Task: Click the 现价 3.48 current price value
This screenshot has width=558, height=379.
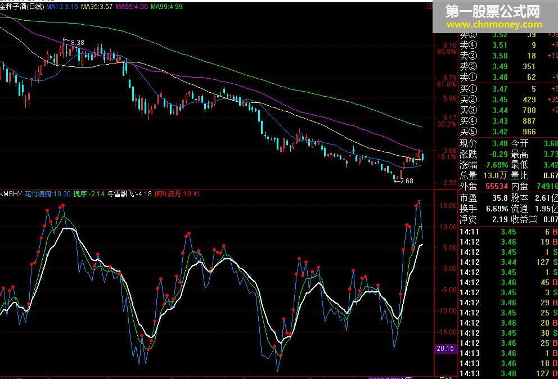Action: (499, 144)
